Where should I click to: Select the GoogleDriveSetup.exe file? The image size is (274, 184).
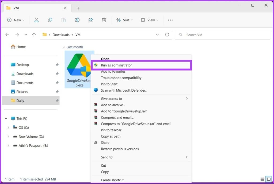click(x=79, y=69)
